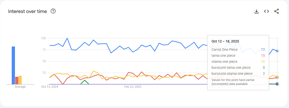Click the red Average bar
289x108 pixels.
(x=17, y=80)
